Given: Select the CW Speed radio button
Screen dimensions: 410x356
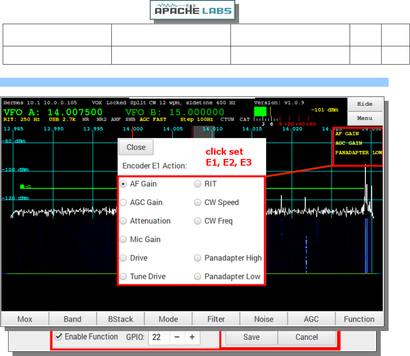Looking at the screenshot, I should 197,202.
